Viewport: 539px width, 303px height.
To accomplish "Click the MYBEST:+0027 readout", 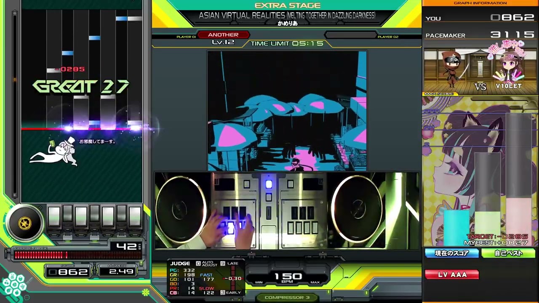I will pyautogui.click(x=496, y=243).
